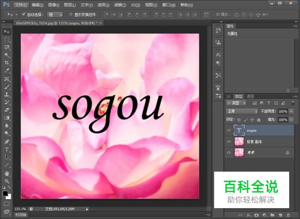Screen dimensions: 300x219
Task: Create new adjustment layer icon
Action: 264,215
